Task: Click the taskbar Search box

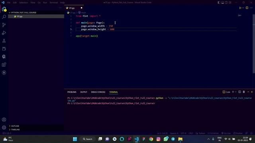Action: pyautogui.click(x=88, y=139)
